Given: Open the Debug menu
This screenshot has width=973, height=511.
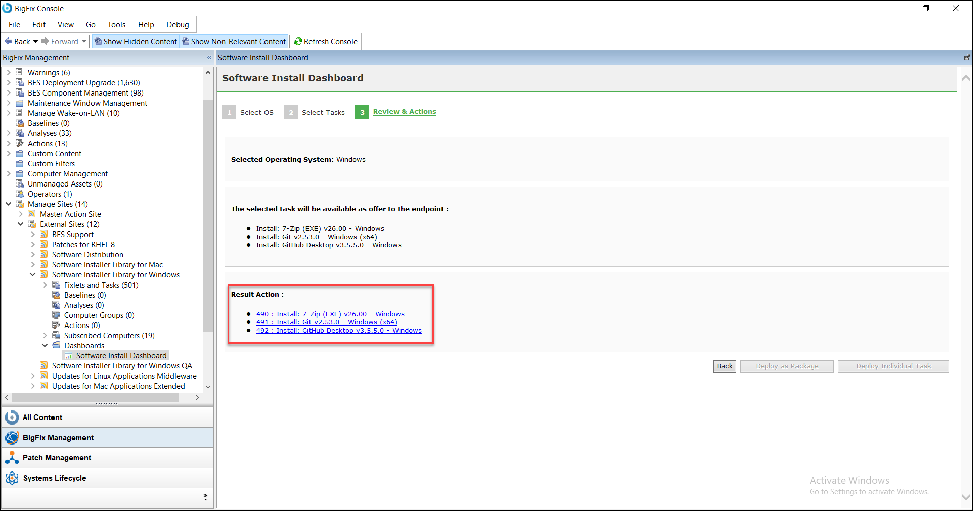Looking at the screenshot, I should 178,24.
